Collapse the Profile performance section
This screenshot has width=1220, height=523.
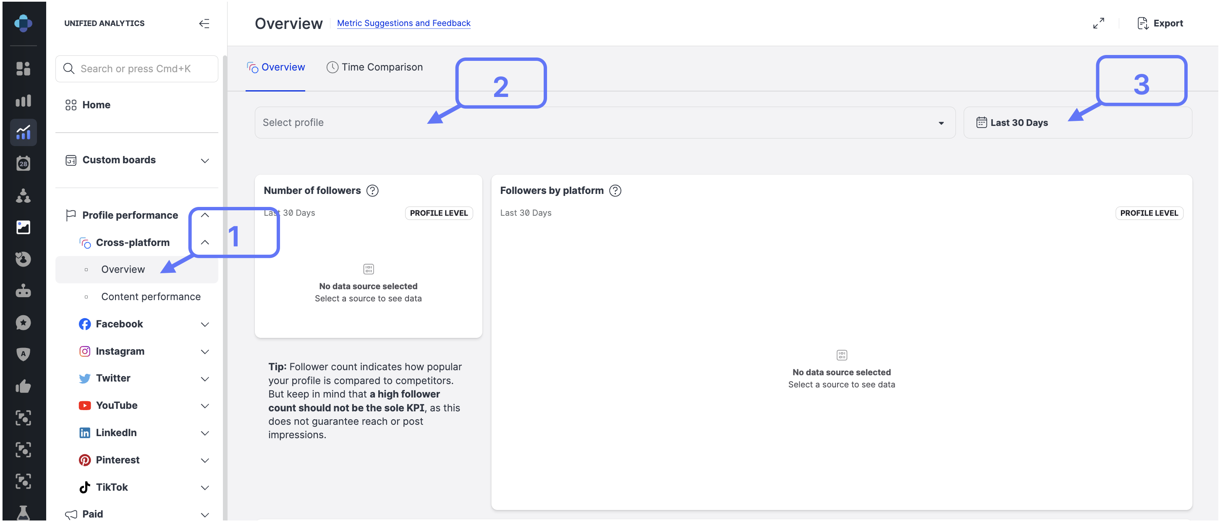tap(204, 215)
